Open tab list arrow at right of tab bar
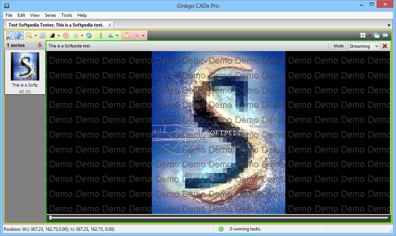This screenshot has width=396, height=236. [x=389, y=25]
